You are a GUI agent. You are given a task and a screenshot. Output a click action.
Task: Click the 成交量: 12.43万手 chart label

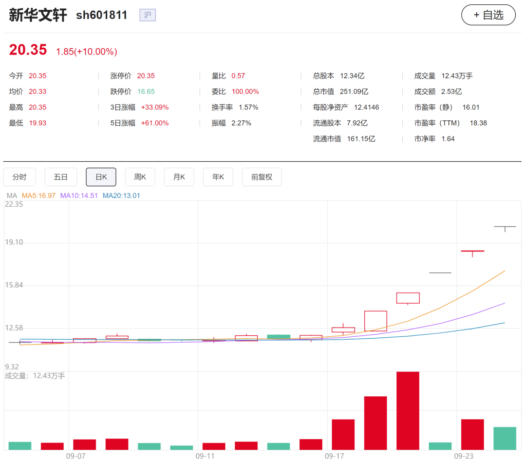pos(35,376)
